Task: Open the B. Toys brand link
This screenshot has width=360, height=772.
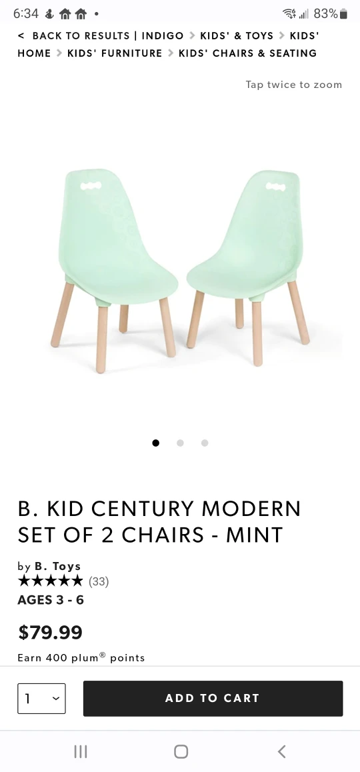Action: coord(57,566)
